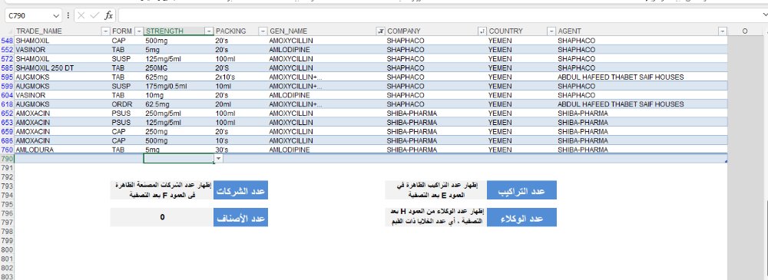The height and width of the screenshot is (280, 768).
Task: Click the 10's packing cell in row 686
Action: coord(241,140)
